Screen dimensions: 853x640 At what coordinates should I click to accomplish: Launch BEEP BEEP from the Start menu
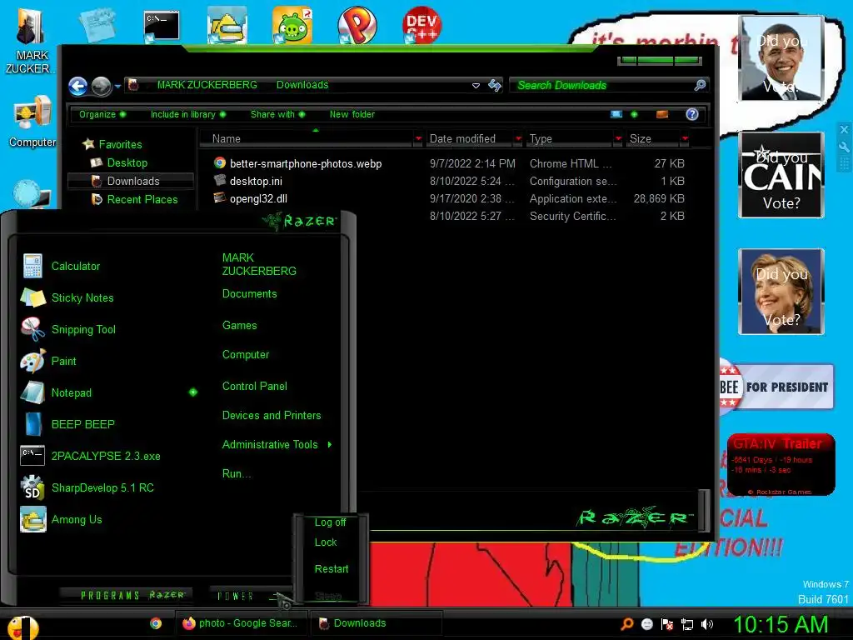tap(82, 424)
